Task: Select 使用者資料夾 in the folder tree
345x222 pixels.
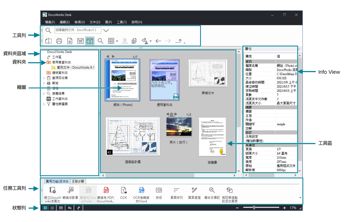Action: 62,62
